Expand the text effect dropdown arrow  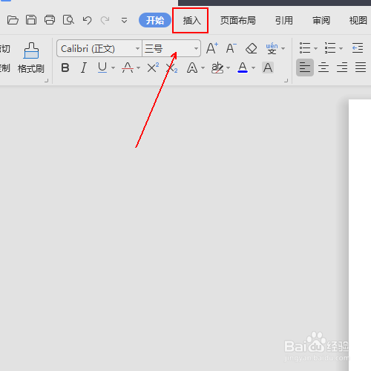pyautogui.click(x=203, y=68)
